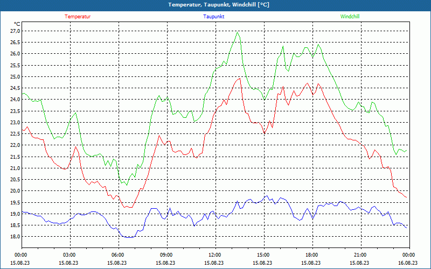Select the 06:00 time axis label
This screenshot has height=269, width=431.
pos(118,255)
